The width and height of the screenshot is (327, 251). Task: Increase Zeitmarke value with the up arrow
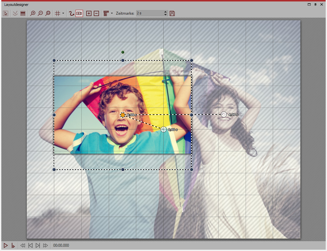[x=165, y=12]
